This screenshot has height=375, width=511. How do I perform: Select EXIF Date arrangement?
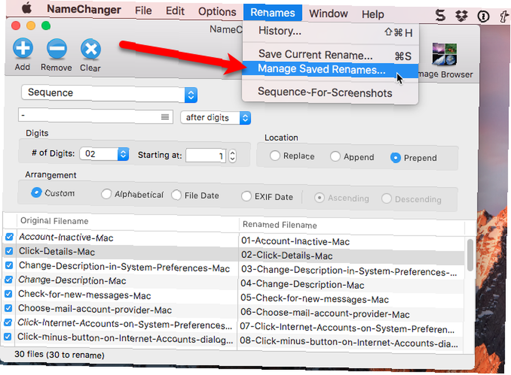point(246,196)
